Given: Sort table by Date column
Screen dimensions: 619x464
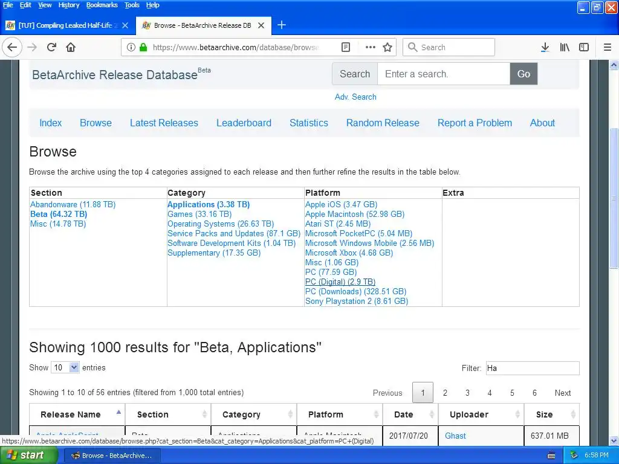Looking at the screenshot, I should pyautogui.click(x=410, y=414).
